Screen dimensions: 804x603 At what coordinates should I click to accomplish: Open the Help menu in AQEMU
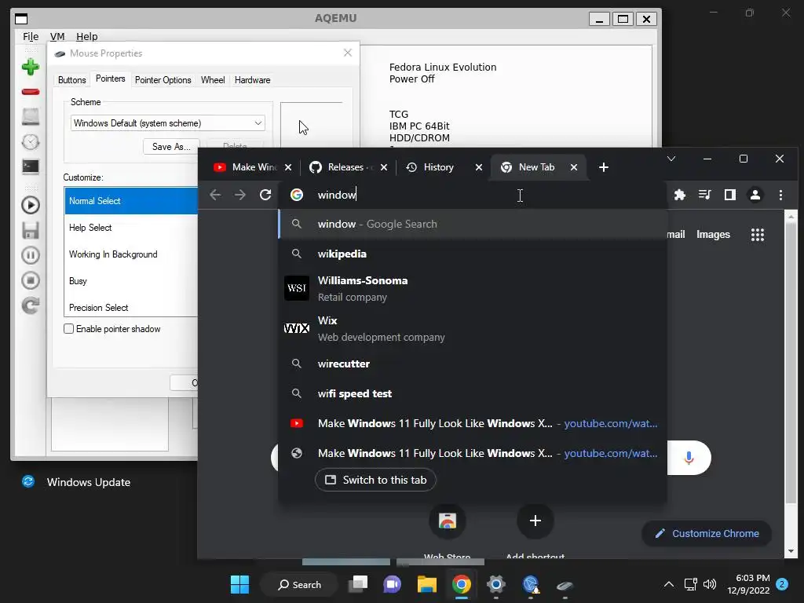(86, 36)
